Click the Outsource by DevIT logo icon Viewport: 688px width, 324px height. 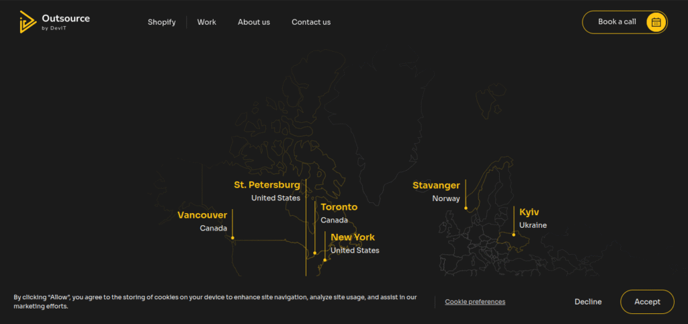(x=28, y=22)
